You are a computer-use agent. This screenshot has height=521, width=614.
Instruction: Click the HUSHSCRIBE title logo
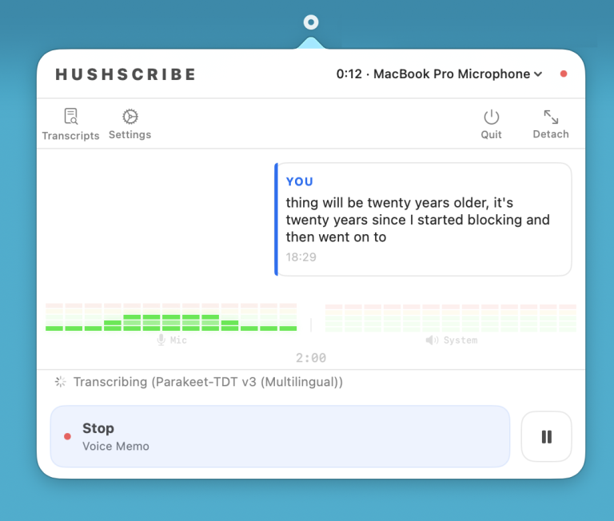tap(126, 74)
